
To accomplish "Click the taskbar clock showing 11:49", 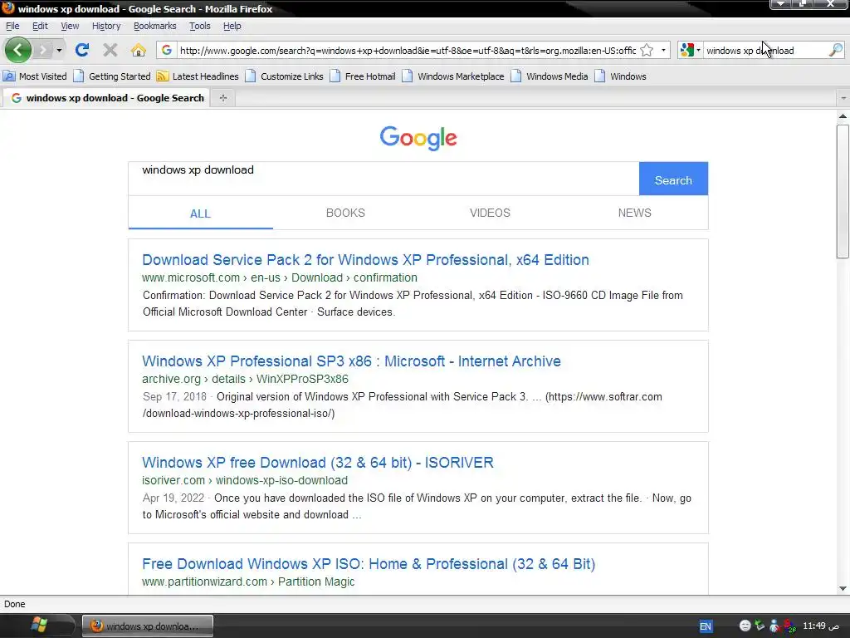I will pyautogui.click(x=820, y=626).
